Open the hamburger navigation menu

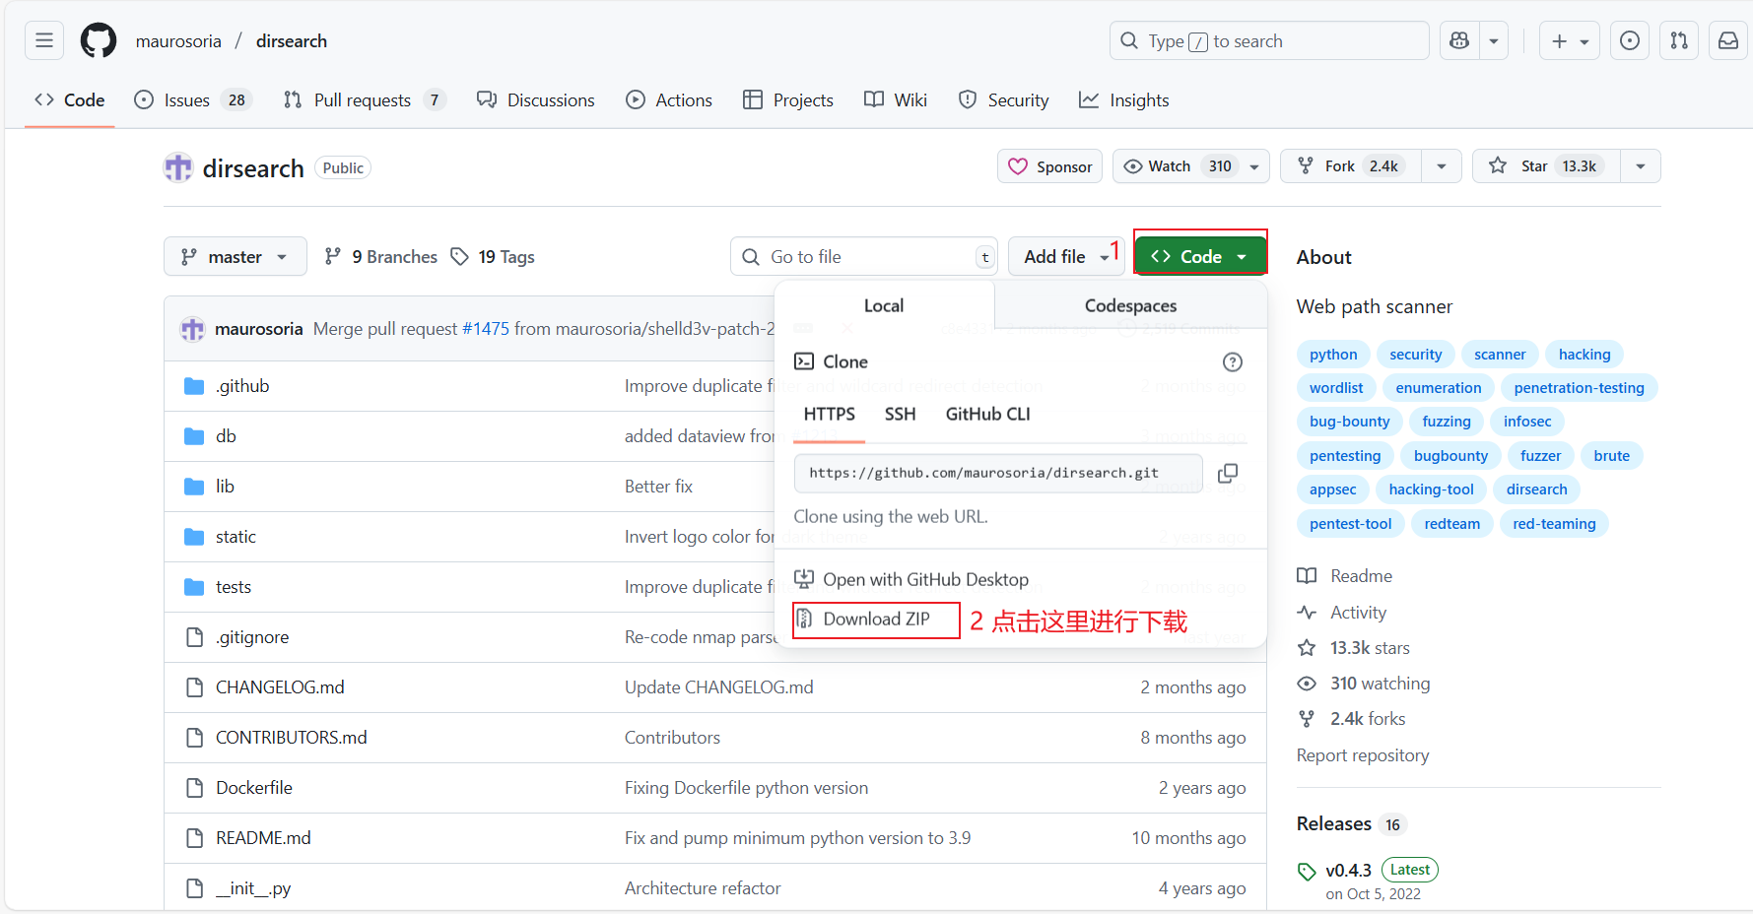(44, 41)
